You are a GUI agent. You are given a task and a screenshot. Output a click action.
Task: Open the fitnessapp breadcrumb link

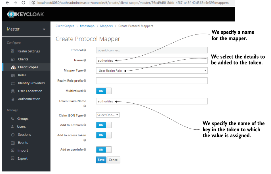(87, 26)
